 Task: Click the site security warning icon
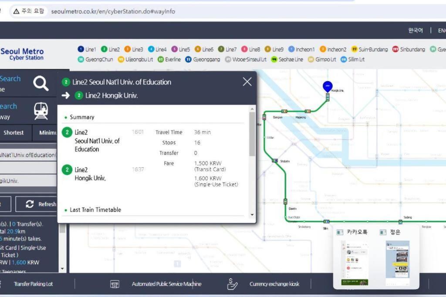(x=16, y=11)
